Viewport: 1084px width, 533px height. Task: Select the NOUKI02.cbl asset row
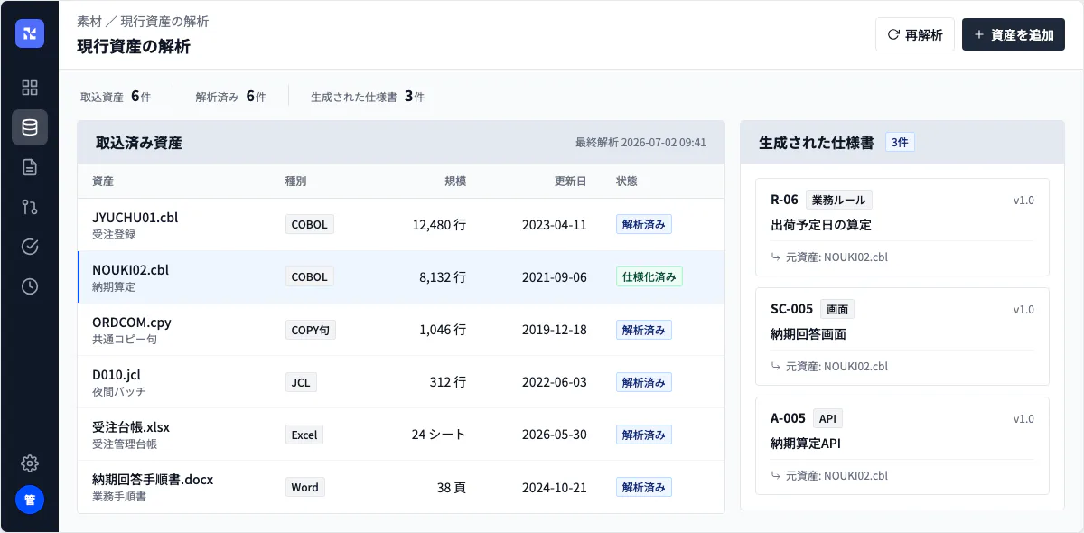pyautogui.click(x=401, y=277)
